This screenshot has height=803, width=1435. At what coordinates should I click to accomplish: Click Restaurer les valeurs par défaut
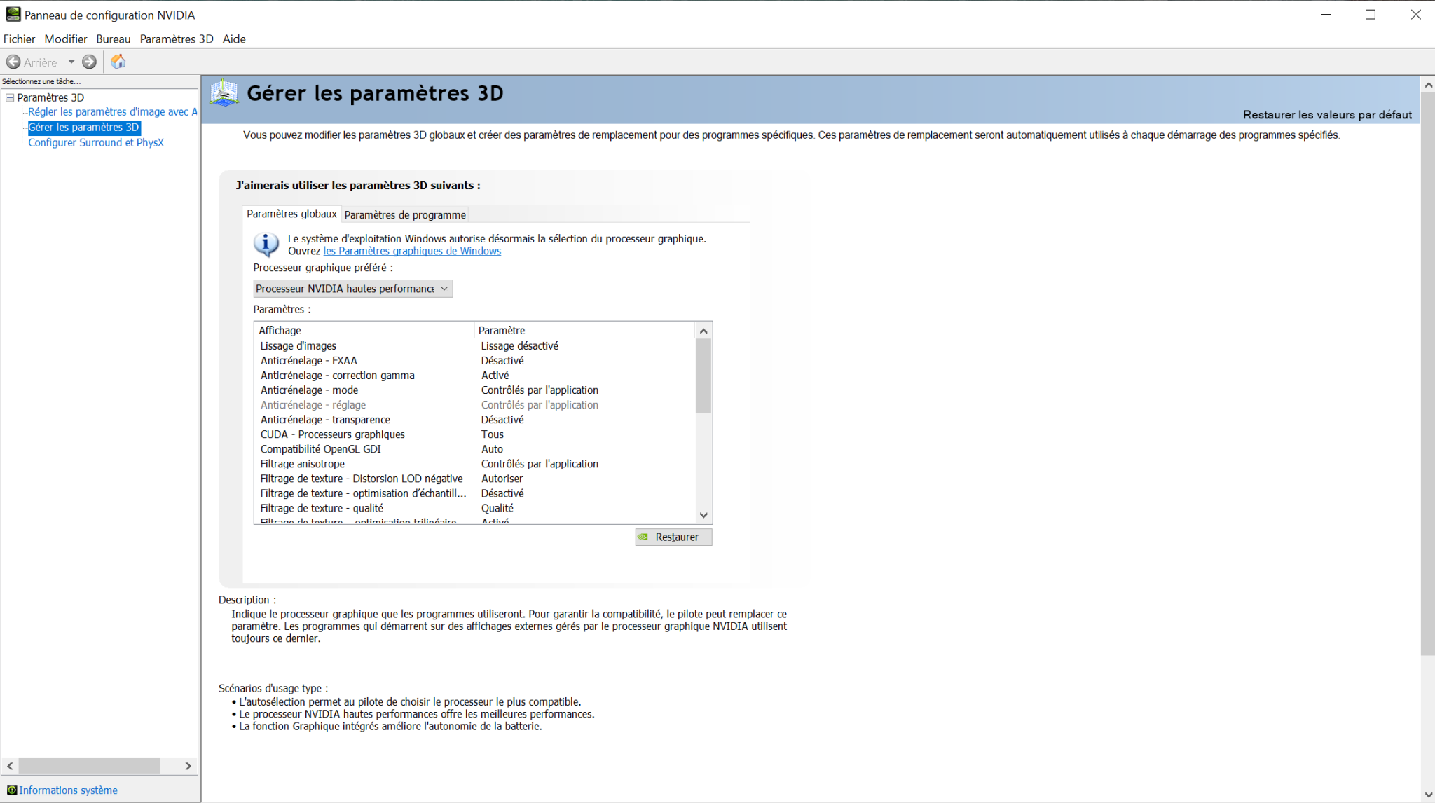click(1327, 115)
